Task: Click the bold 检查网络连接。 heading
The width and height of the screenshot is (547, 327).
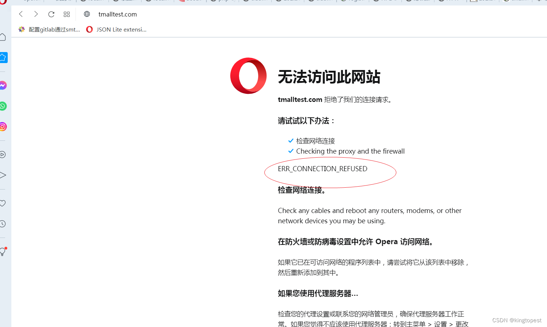Action: click(302, 190)
